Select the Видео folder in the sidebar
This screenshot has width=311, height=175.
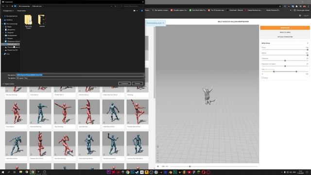9,27
